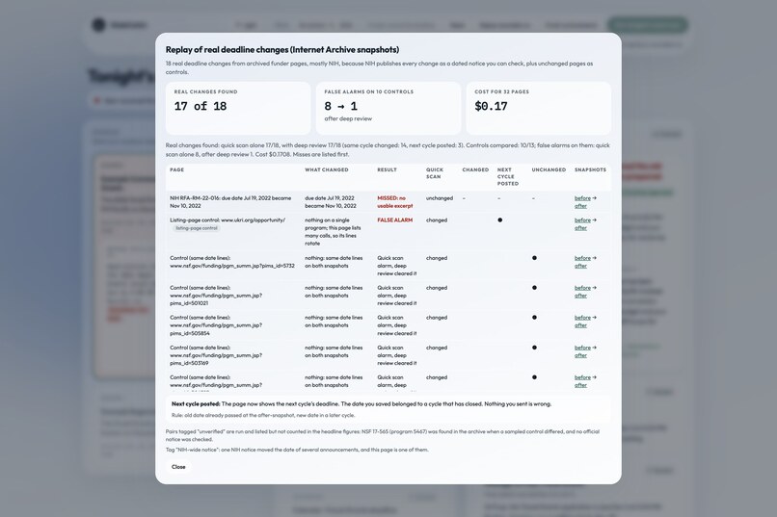Open the after snapshot for NIH RFA-RM-22-016
Viewport: 777px width, 517px height.
580,206
